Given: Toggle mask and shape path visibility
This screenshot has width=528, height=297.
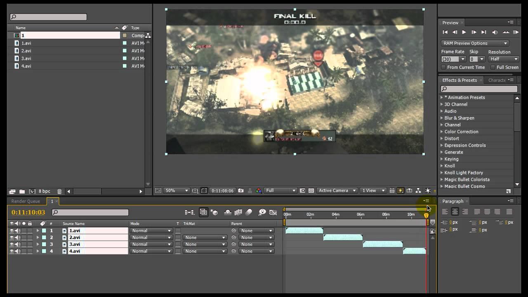Looking at the screenshot, I should [204, 191].
